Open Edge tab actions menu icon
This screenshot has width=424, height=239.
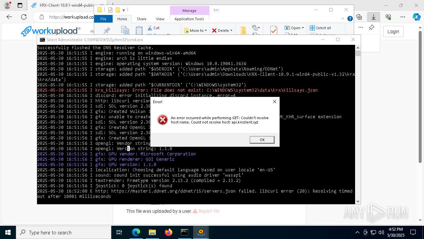(x=20, y=5)
